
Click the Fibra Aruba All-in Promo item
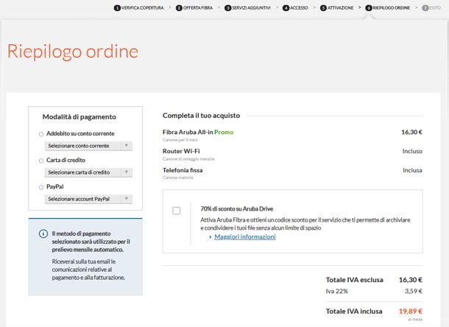tap(198, 132)
